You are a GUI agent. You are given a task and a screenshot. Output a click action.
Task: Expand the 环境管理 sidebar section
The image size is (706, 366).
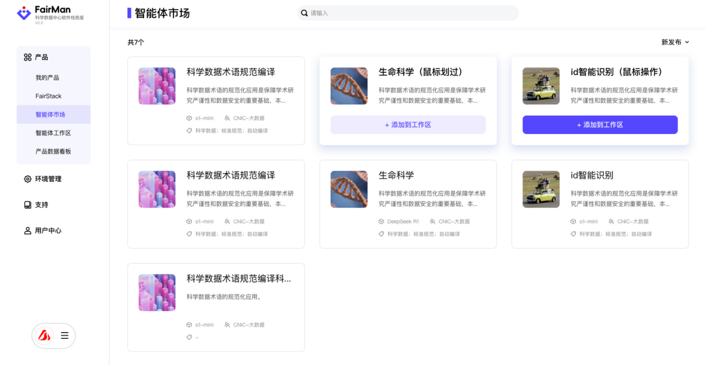pyautogui.click(x=48, y=179)
